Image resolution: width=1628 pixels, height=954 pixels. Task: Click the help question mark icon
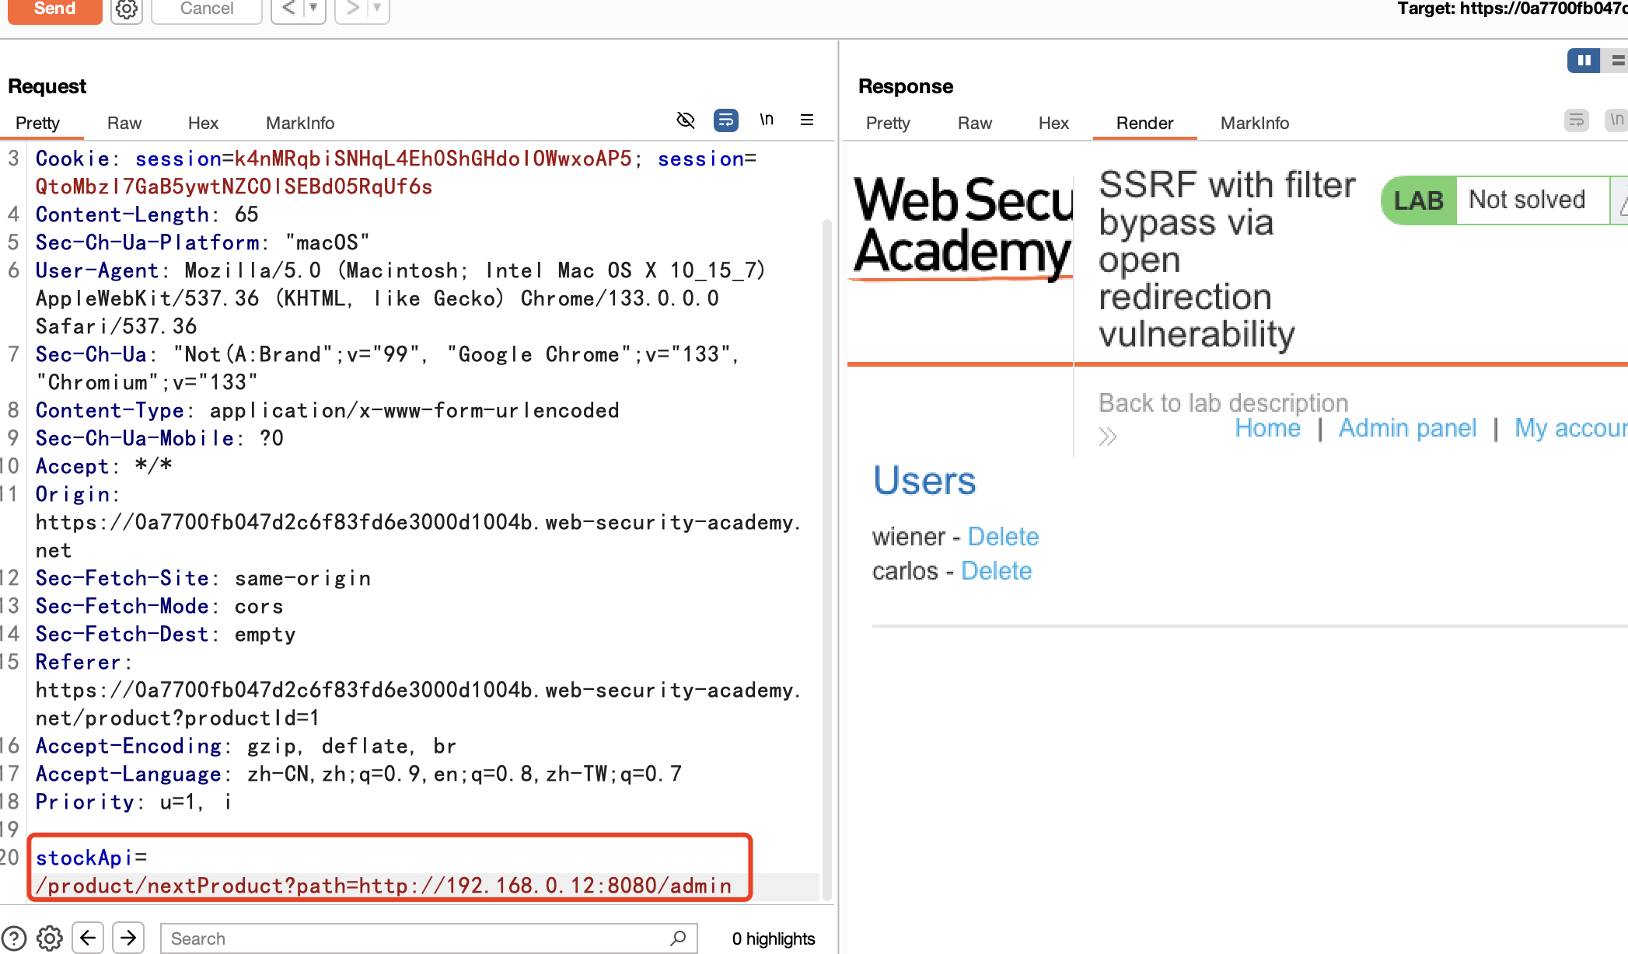14,938
